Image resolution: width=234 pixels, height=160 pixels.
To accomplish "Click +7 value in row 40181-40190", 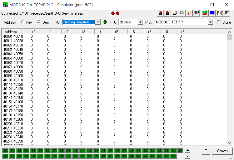I will coord(147,115).
